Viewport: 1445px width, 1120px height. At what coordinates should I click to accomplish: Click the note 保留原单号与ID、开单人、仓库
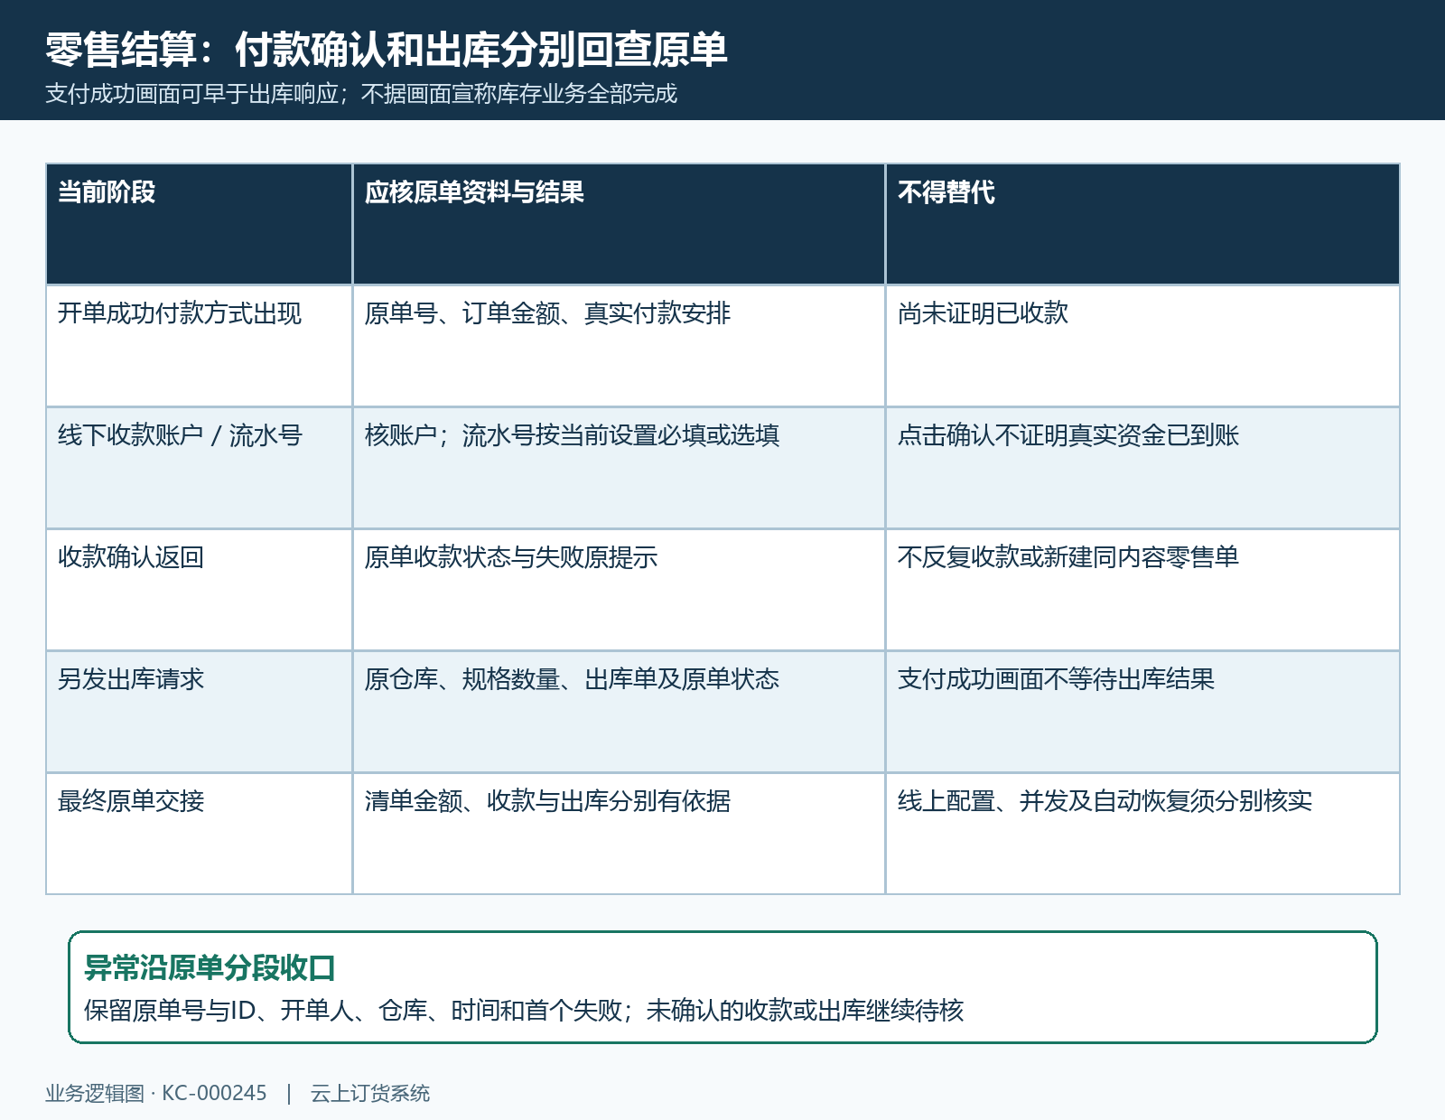pyautogui.click(x=256, y=1010)
